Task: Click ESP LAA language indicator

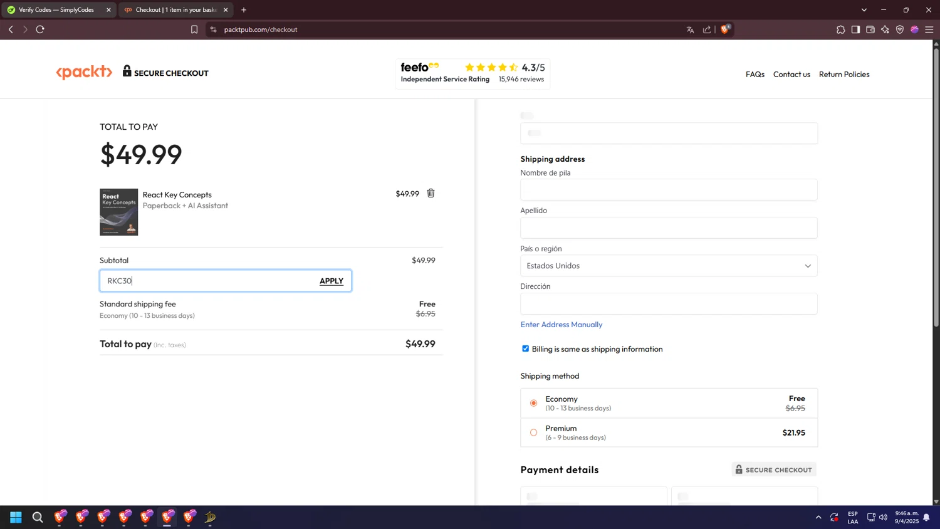Action: click(x=853, y=517)
